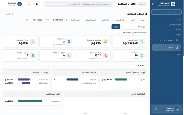Select the هذه السنة date range filter
The image size is (184, 115).
click(75, 20)
